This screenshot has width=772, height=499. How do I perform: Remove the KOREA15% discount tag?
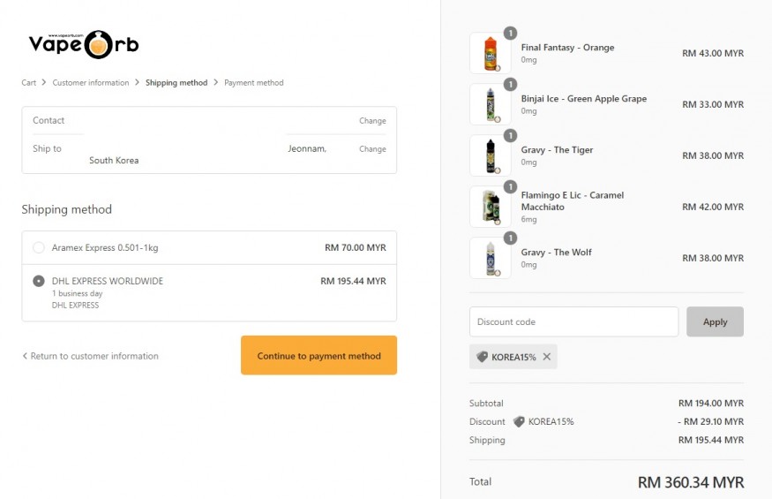coord(546,357)
